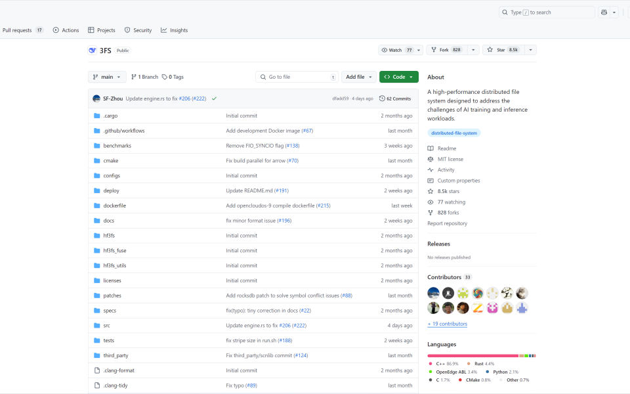Viewport: 630px width, 394px height.
Task: Open the Copilot icon in the header
Action: tap(604, 12)
